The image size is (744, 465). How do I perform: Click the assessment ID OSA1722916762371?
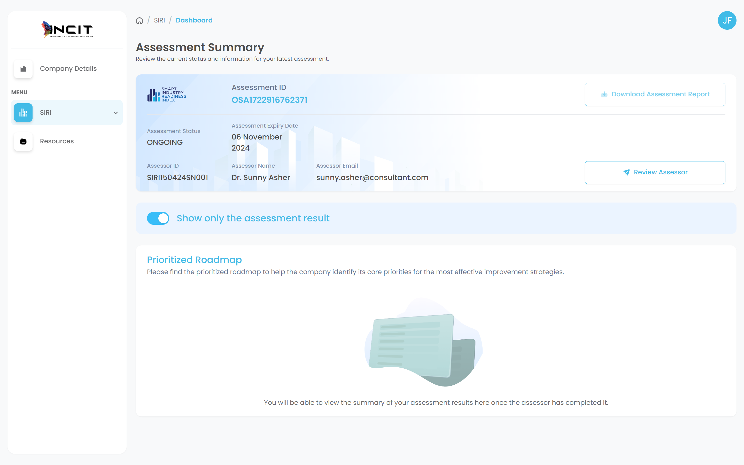coord(269,100)
